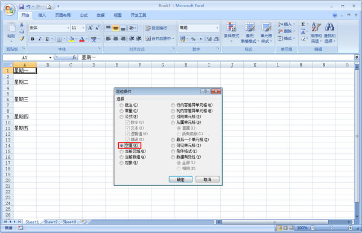Center text horizontally
Image resolution: width=362 pixels, height=233 pixels.
pyautogui.click(x=116, y=39)
